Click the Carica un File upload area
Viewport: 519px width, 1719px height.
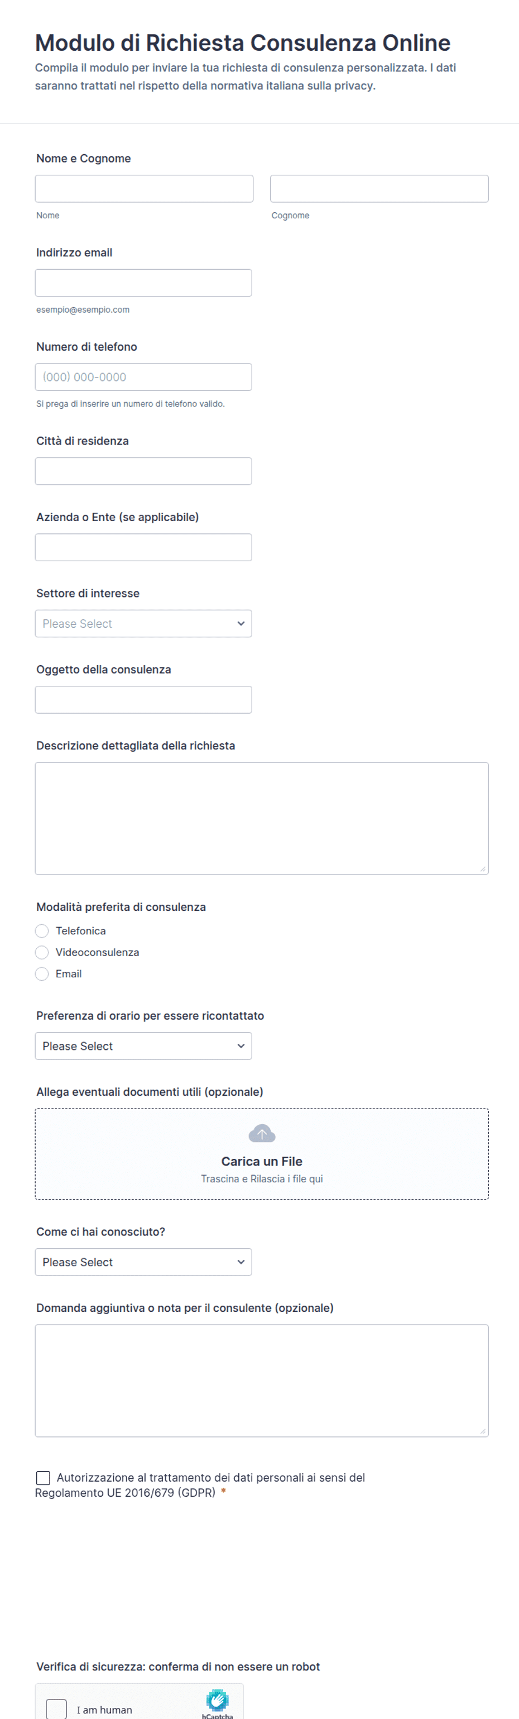pyautogui.click(x=262, y=1154)
